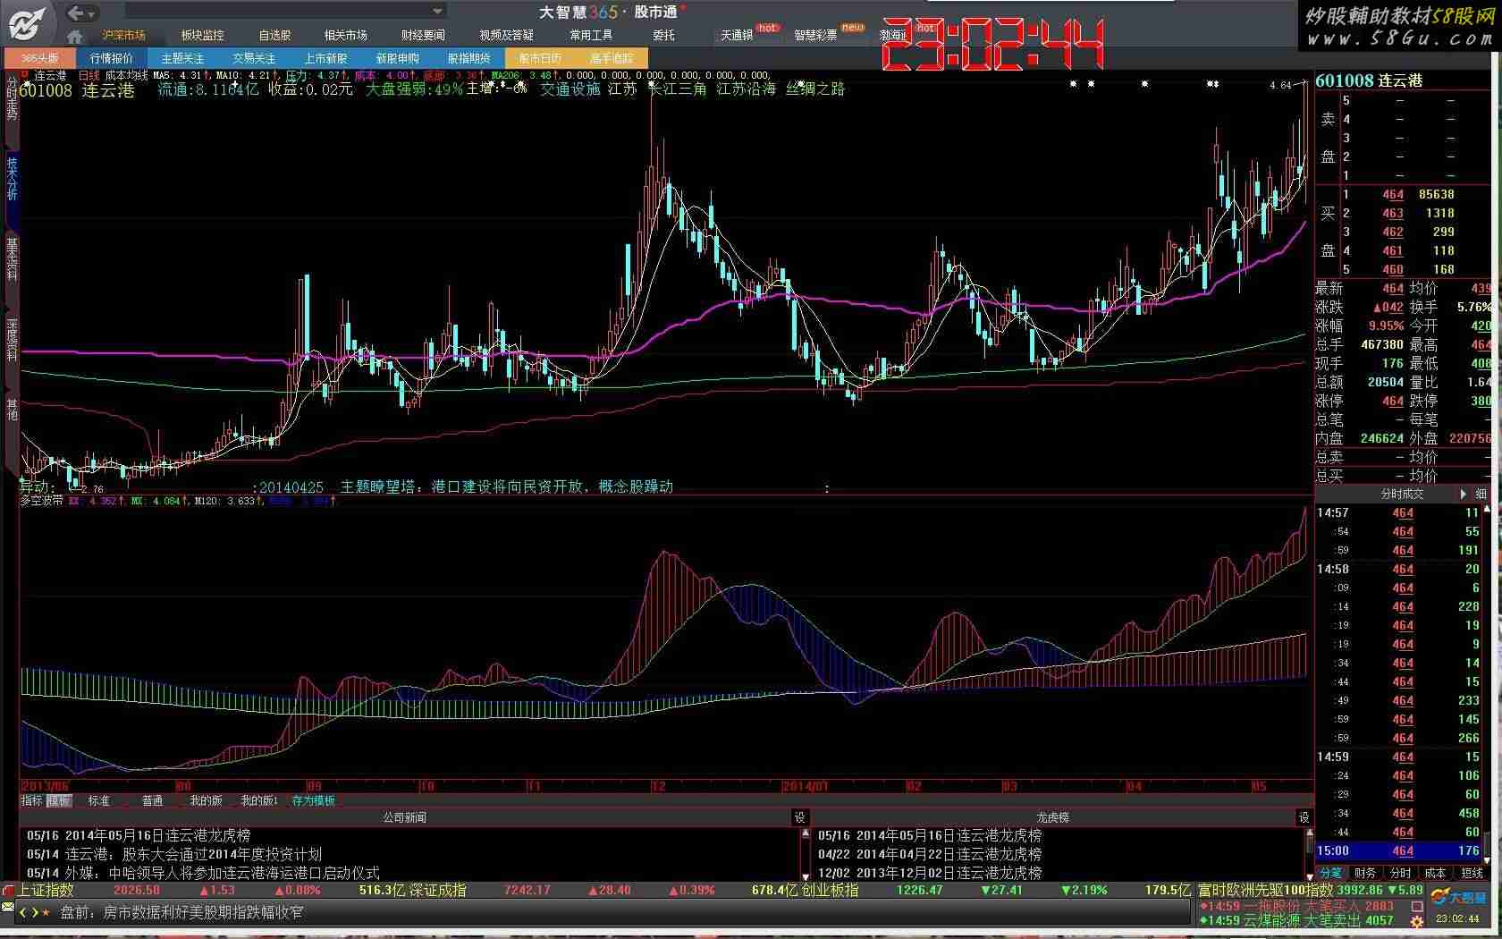Click the 细 detail button
1502x939 pixels.
pyautogui.click(x=1481, y=494)
